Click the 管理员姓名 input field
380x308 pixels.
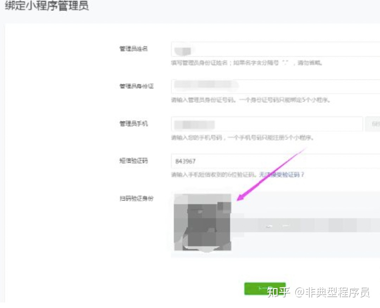[x=274, y=49]
